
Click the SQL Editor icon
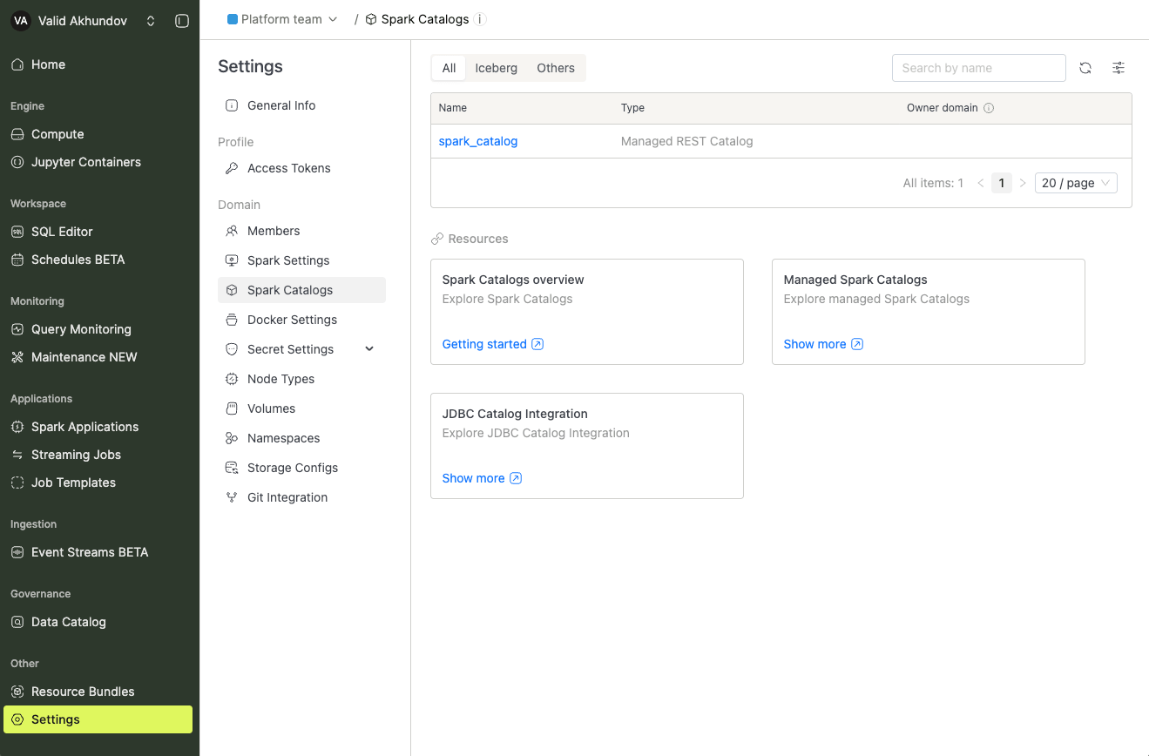[x=17, y=232]
